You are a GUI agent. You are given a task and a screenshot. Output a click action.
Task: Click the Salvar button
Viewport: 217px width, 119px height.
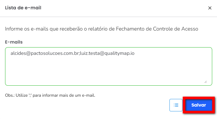199,105
